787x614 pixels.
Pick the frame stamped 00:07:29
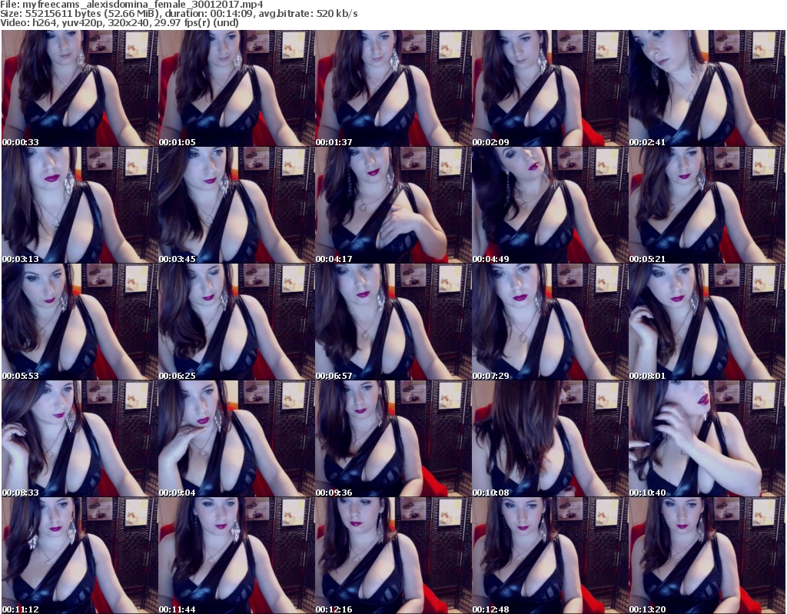550,322
